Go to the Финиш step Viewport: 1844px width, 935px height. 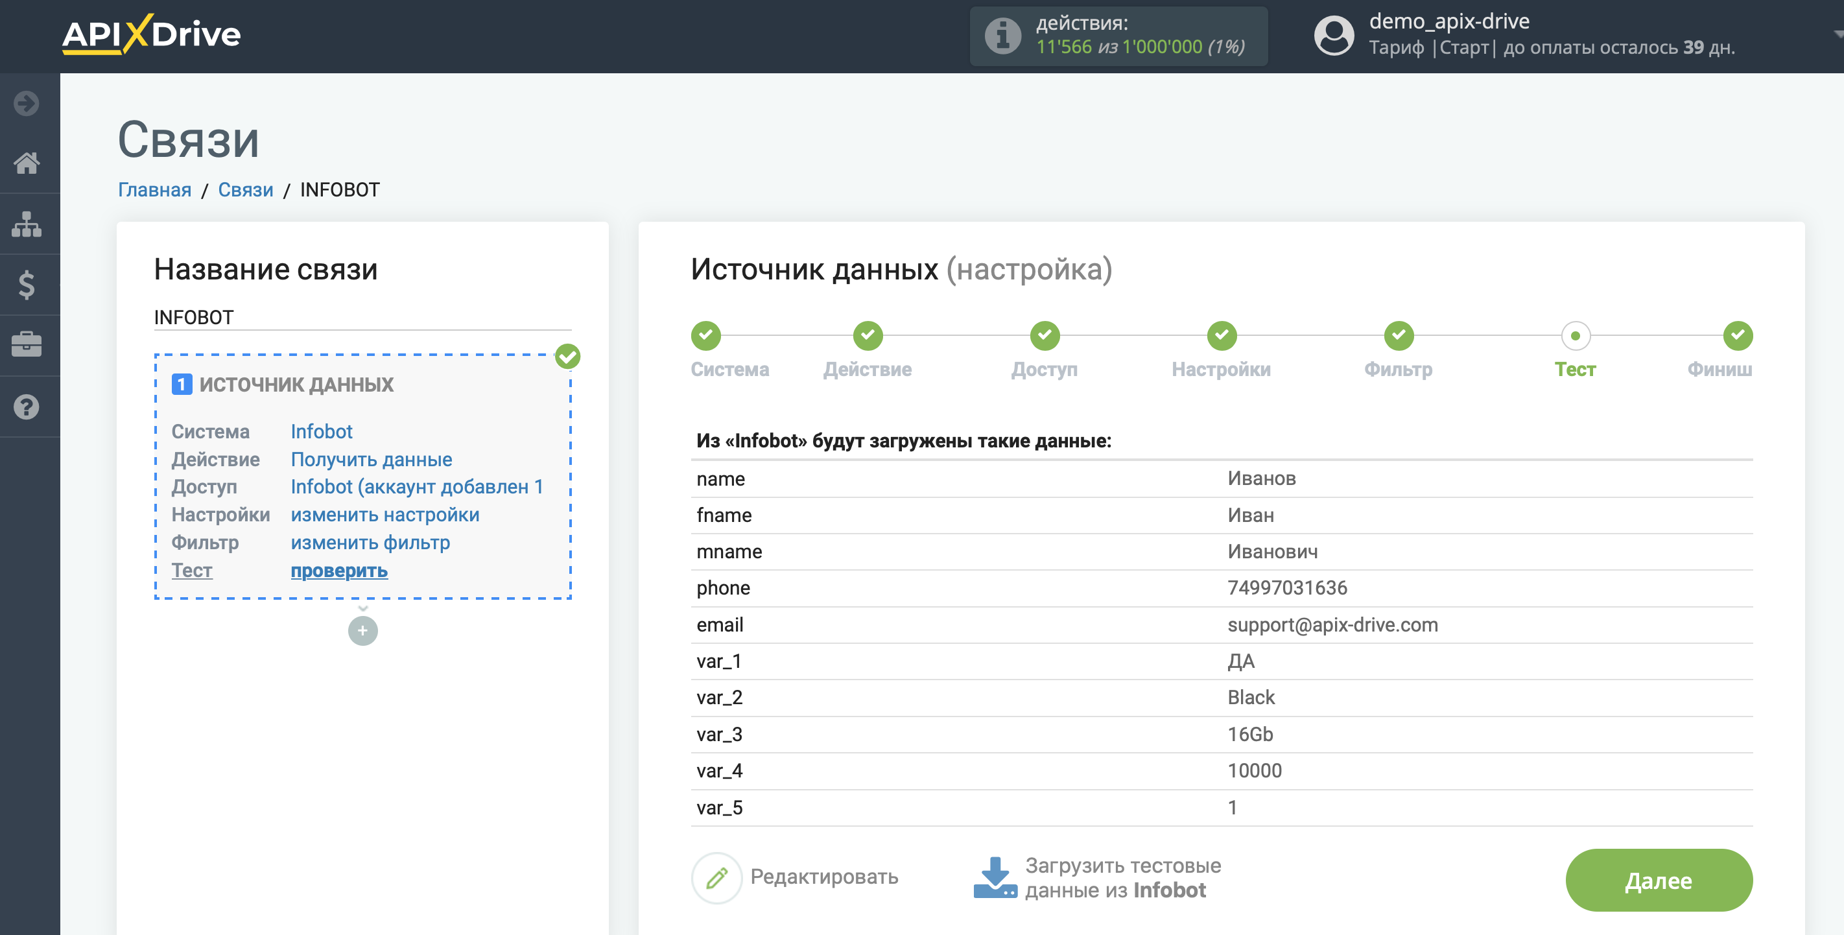pyautogui.click(x=1738, y=336)
